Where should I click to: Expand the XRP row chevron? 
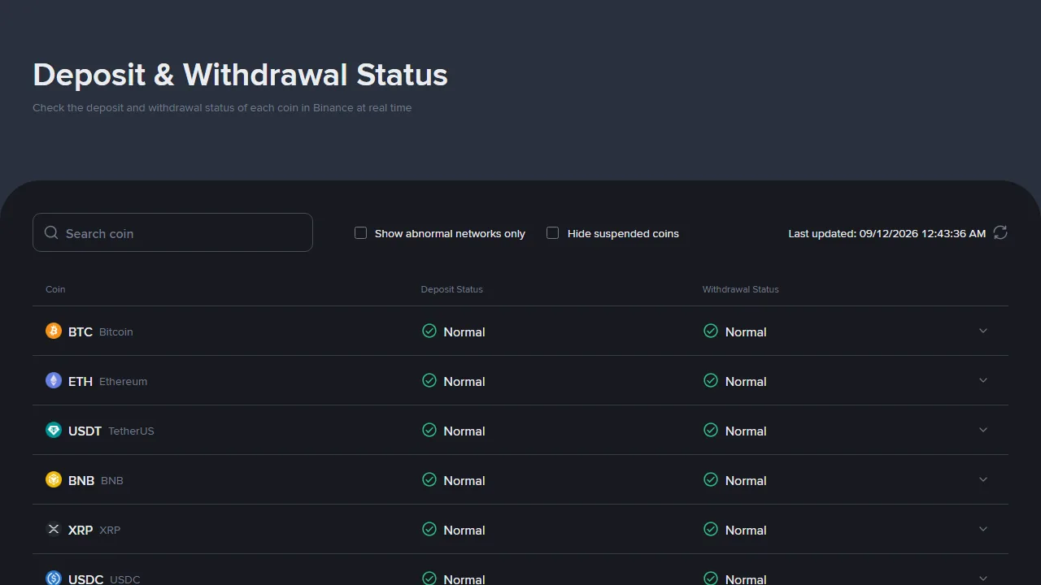pos(983,529)
